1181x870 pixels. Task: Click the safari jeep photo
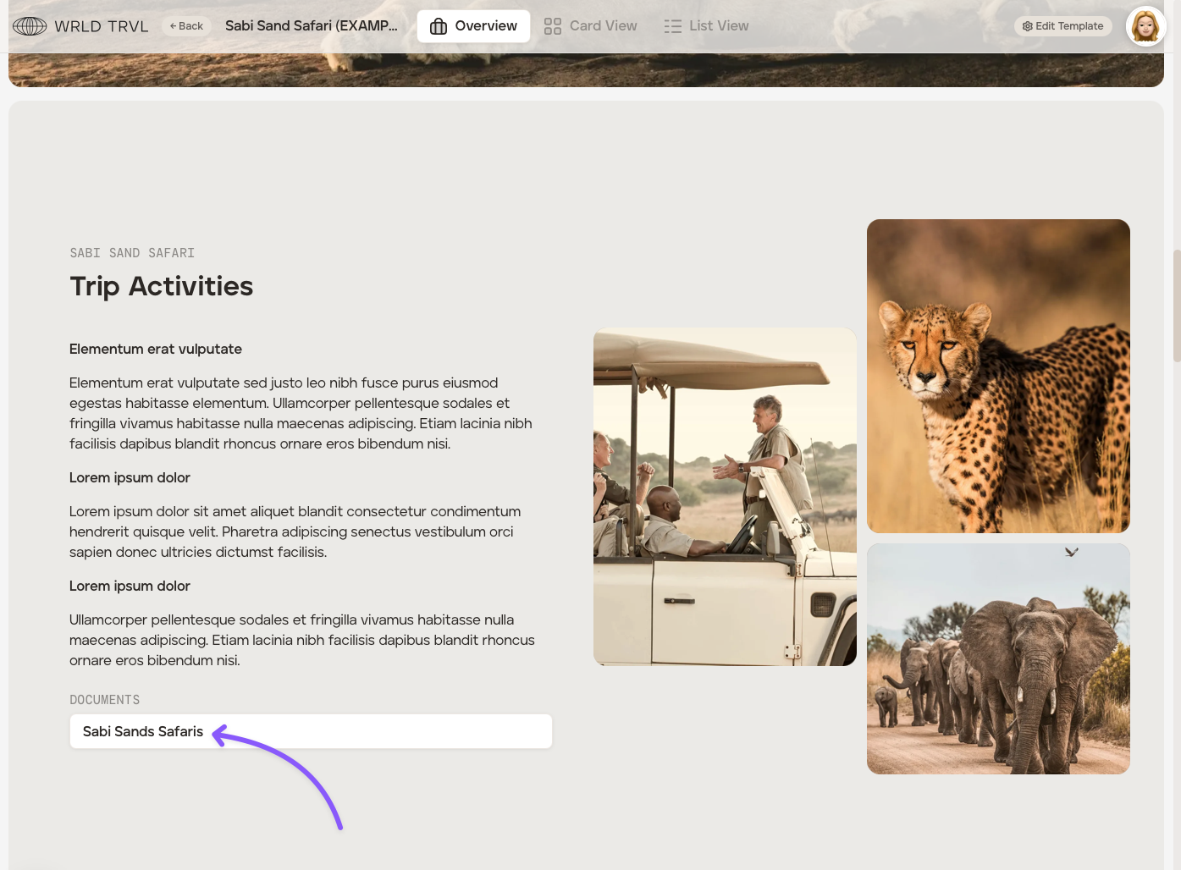pos(725,497)
